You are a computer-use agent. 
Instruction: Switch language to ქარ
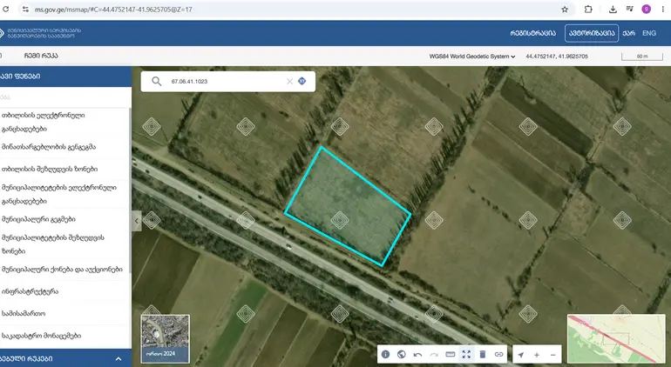(x=628, y=33)
